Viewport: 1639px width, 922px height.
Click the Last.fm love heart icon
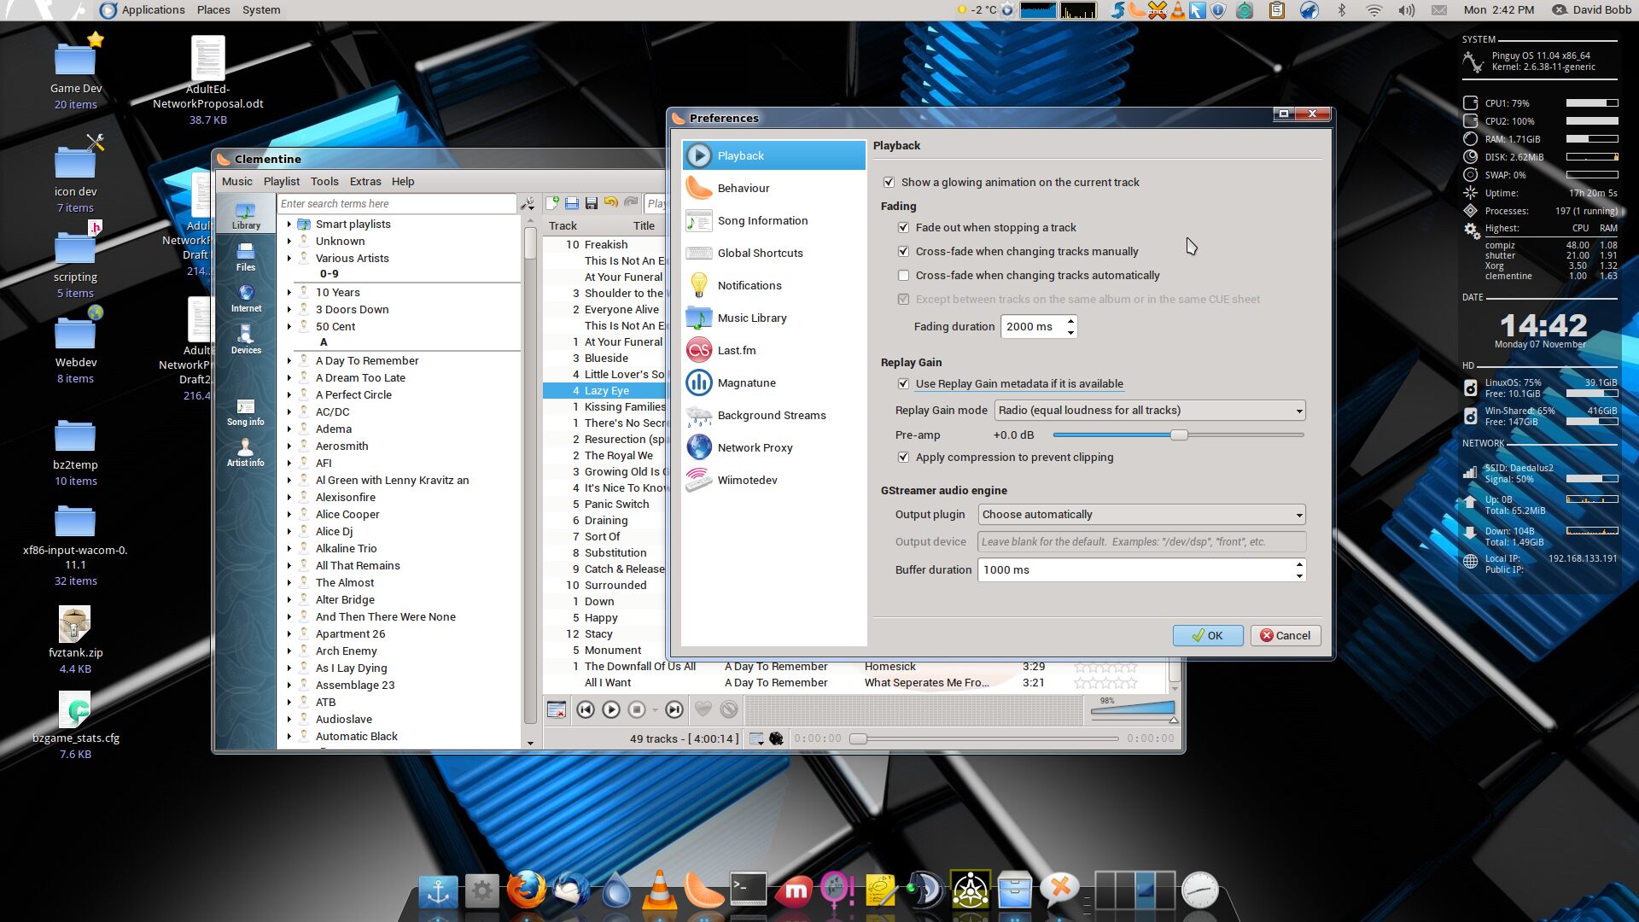[703, 709]
